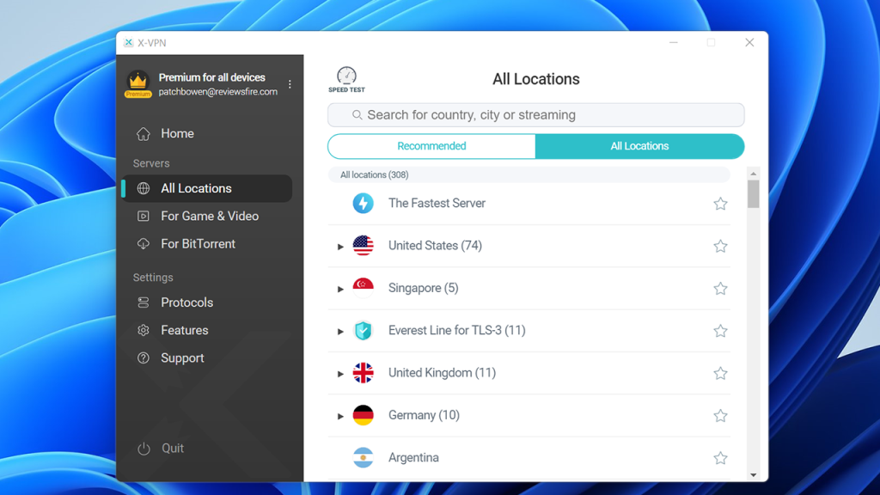This screenshot has width=880, height=495.
Task: Open the Speed Test tool
Action: coord(346,80)
